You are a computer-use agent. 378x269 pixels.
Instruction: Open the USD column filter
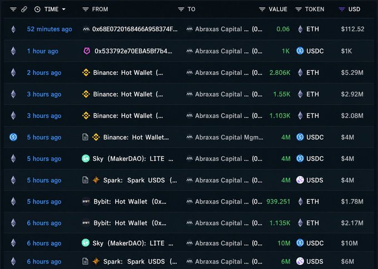342,9
